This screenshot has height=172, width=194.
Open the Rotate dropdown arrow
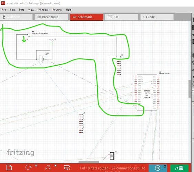[36, 165]
